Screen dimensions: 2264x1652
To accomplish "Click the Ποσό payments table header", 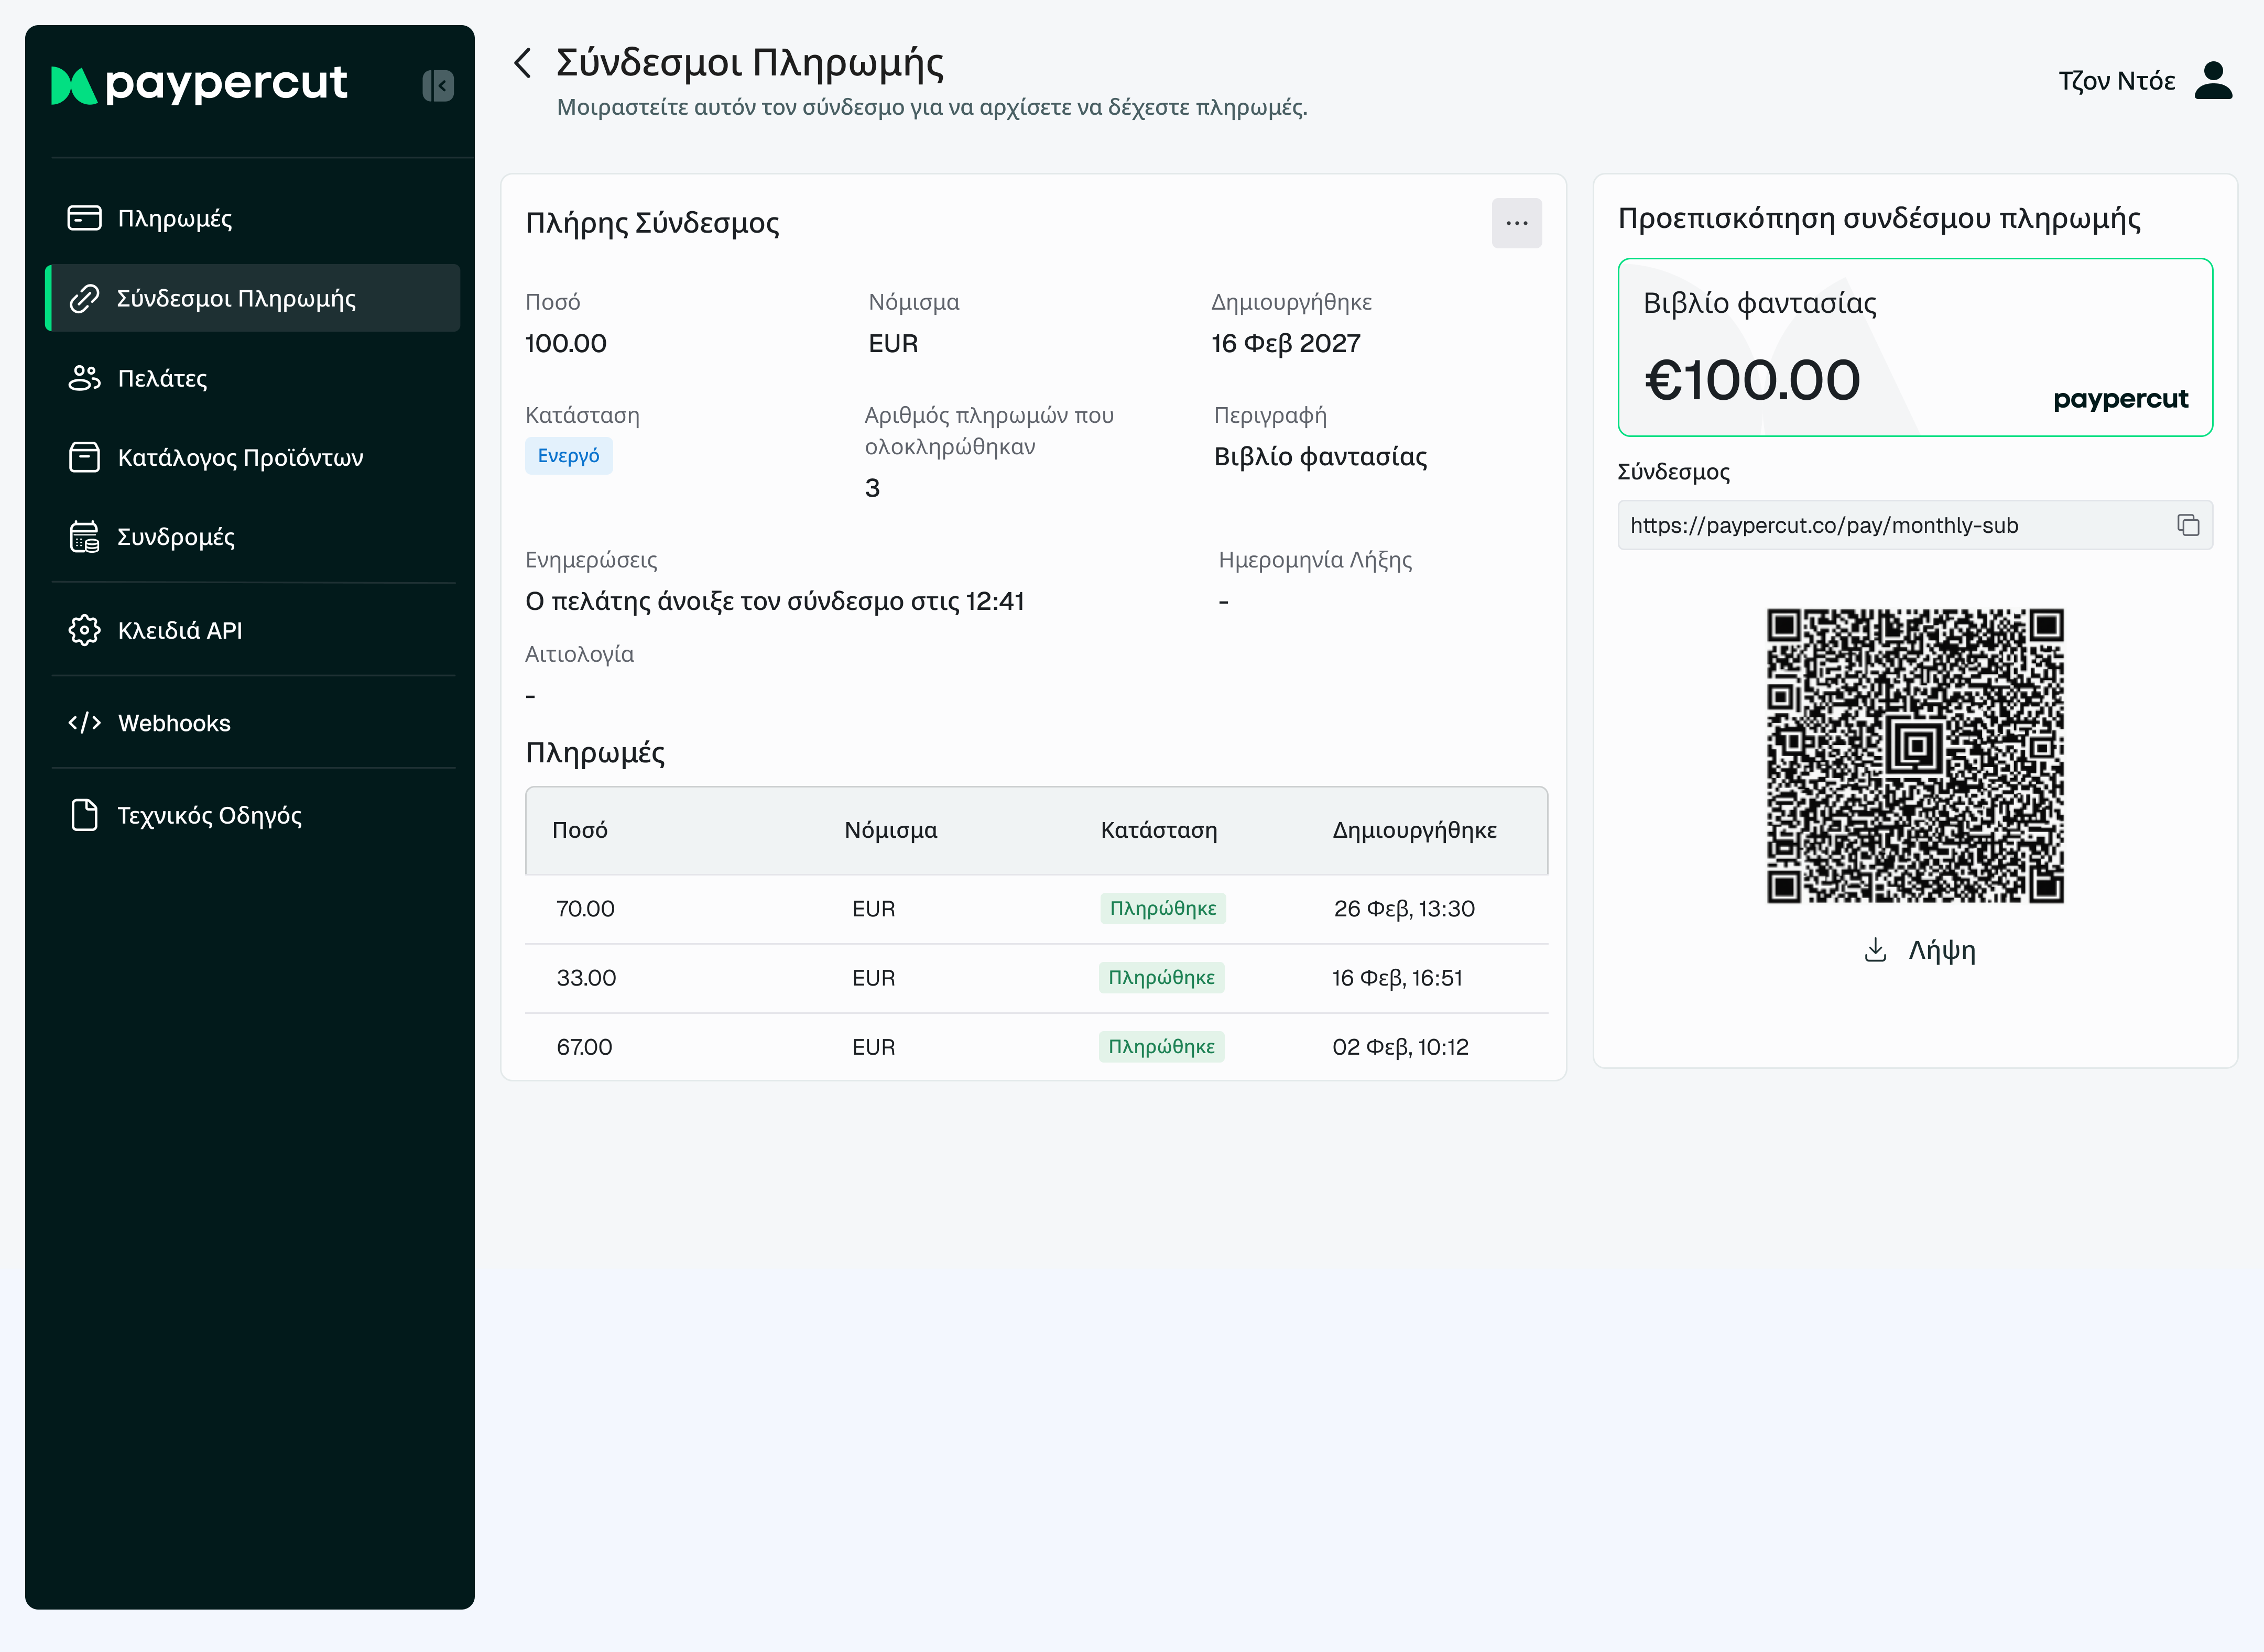I will [x=580, y=830].
